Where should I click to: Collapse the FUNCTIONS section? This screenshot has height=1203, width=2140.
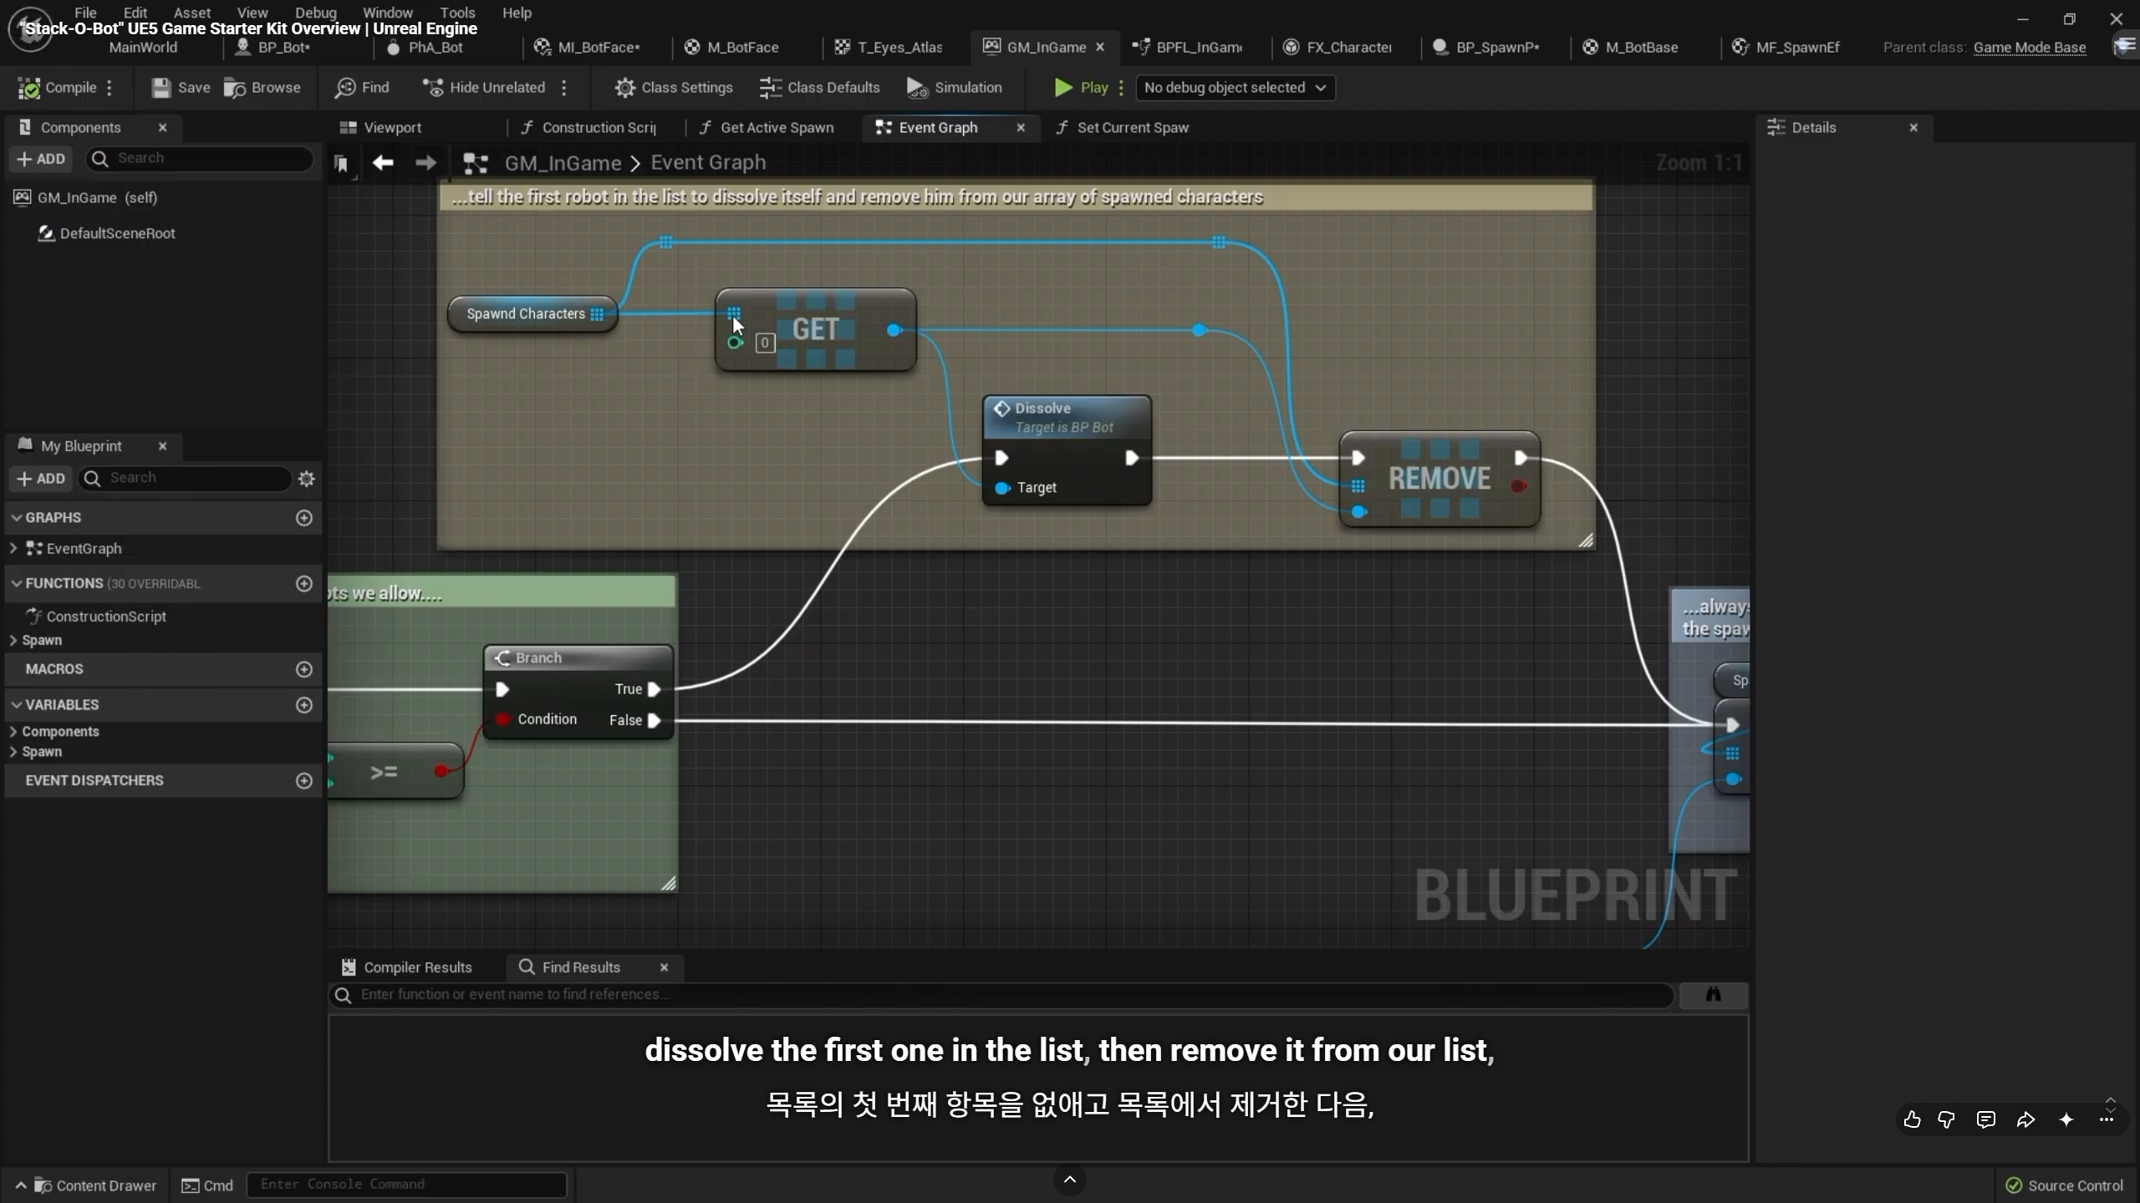click(16, 584)
